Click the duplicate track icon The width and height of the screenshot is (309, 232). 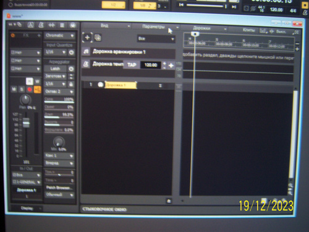(x=98, y=38)
